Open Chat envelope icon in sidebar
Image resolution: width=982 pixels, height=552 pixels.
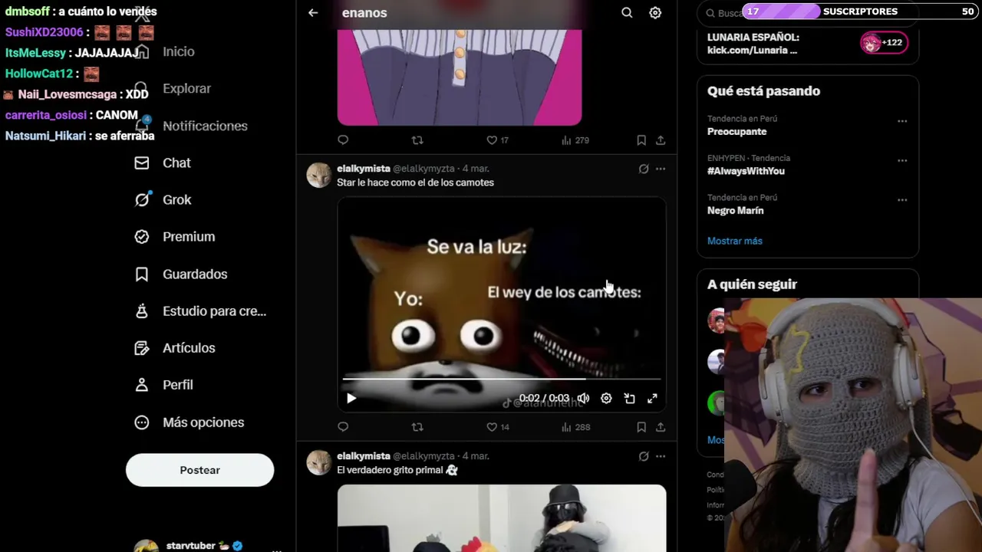pos(142,163)
